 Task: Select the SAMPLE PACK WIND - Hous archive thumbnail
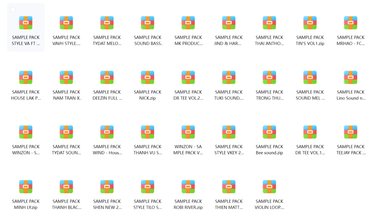pyautogui.click(x=107, y=132)
